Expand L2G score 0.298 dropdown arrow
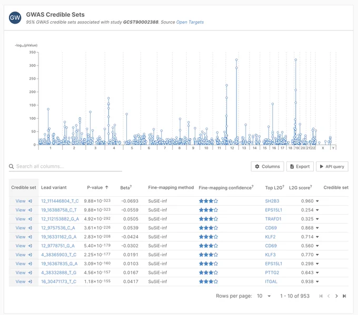This screenshot has width=358, height=315. [317, 263]
